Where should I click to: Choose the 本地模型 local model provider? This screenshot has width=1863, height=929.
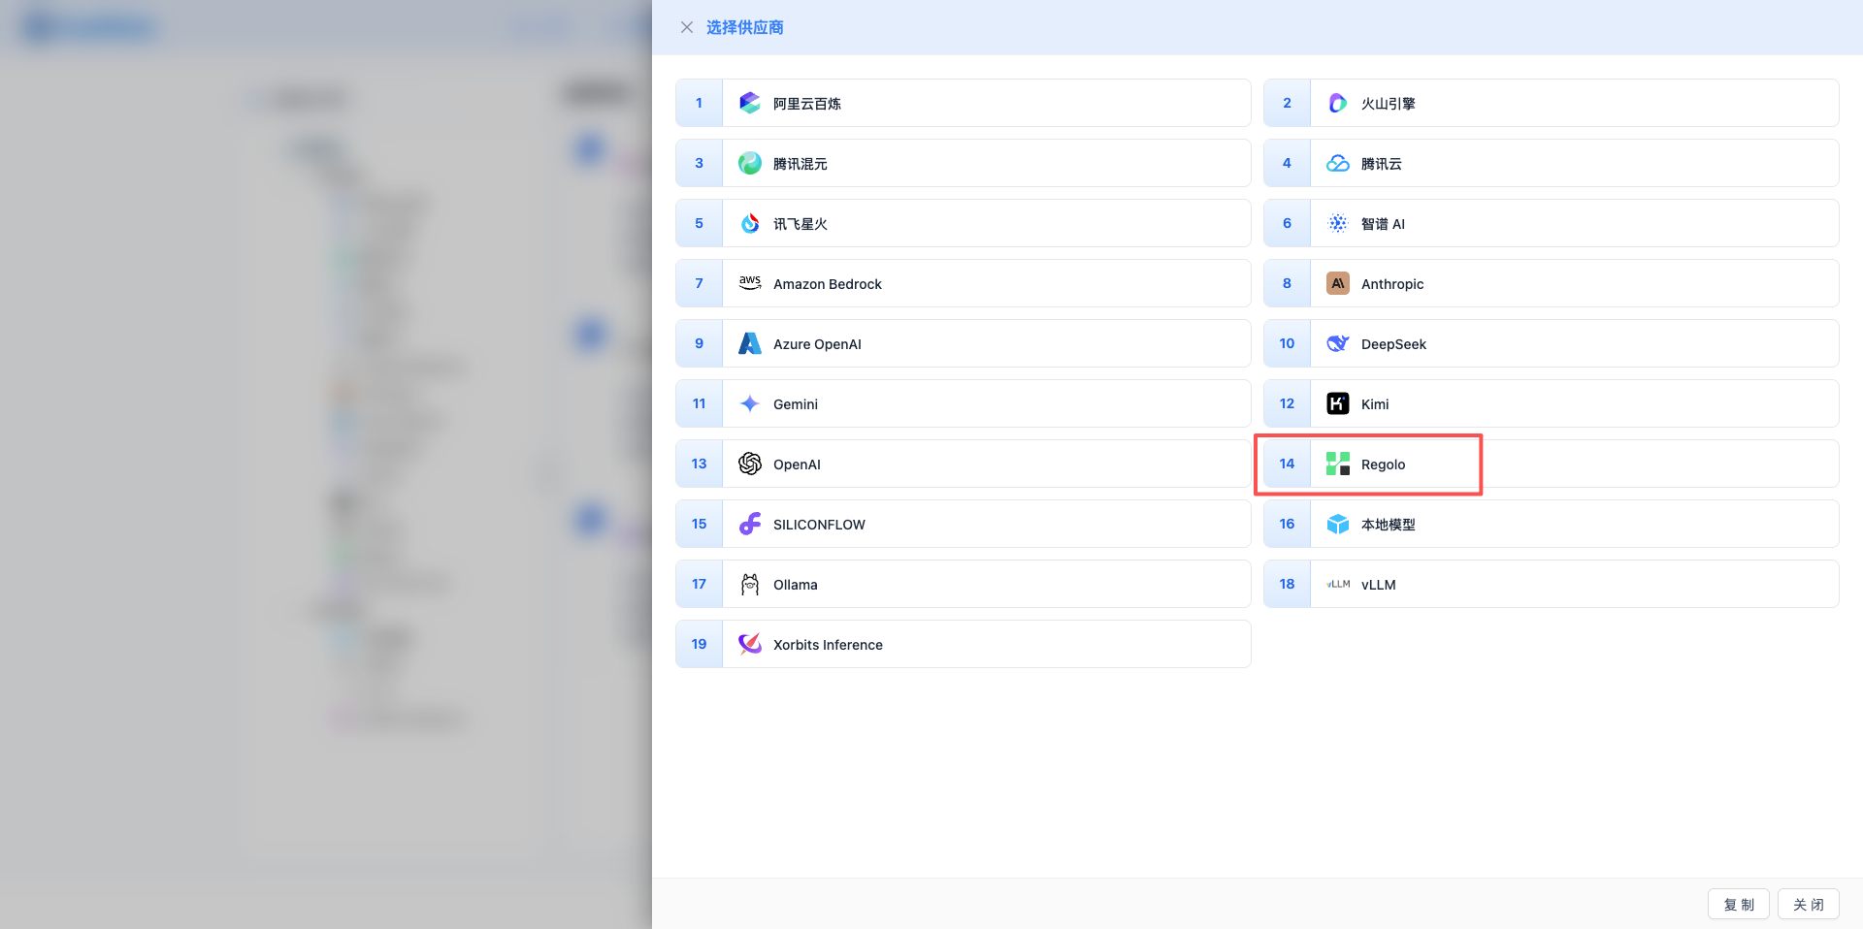click(x=1388, y=525)
